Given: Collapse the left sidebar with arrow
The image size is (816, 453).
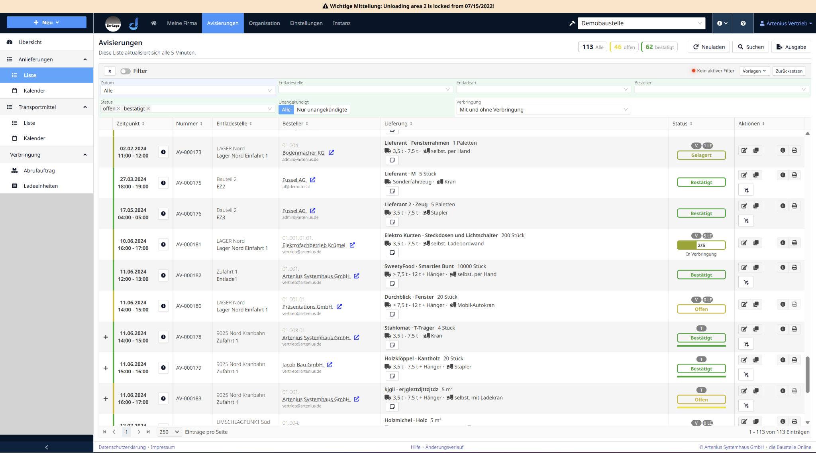Looking at the screenshot, I should [47, 447].
